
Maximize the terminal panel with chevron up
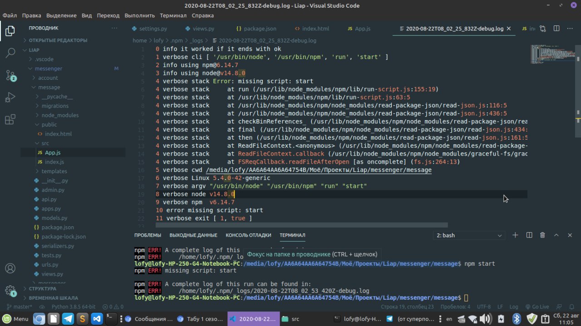(x=556, y=235)
